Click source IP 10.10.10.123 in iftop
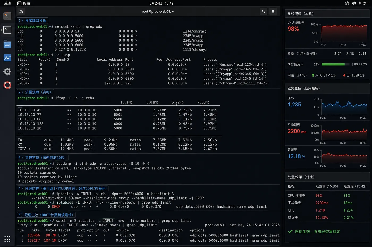Image resolution: width=372 pixels, height=247 pixels. 31,124
